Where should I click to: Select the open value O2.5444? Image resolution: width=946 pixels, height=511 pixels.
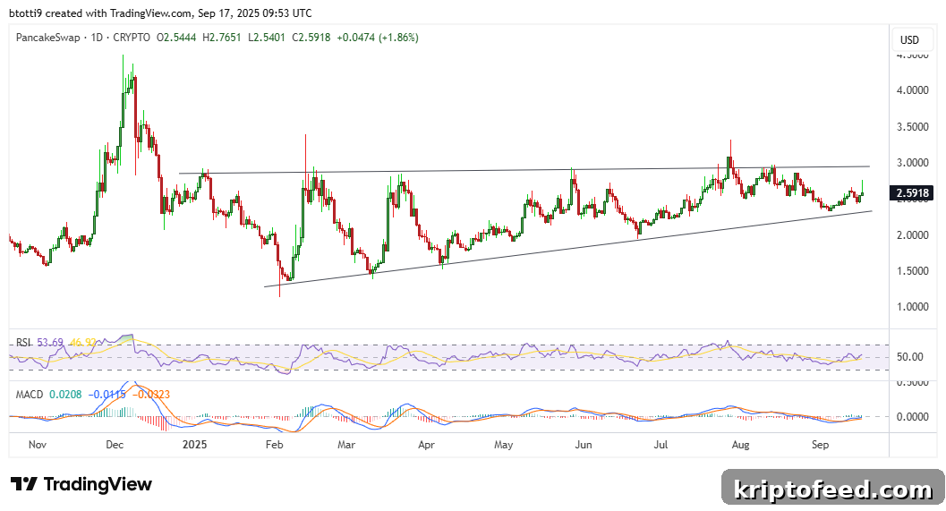[x=176, y=38]
